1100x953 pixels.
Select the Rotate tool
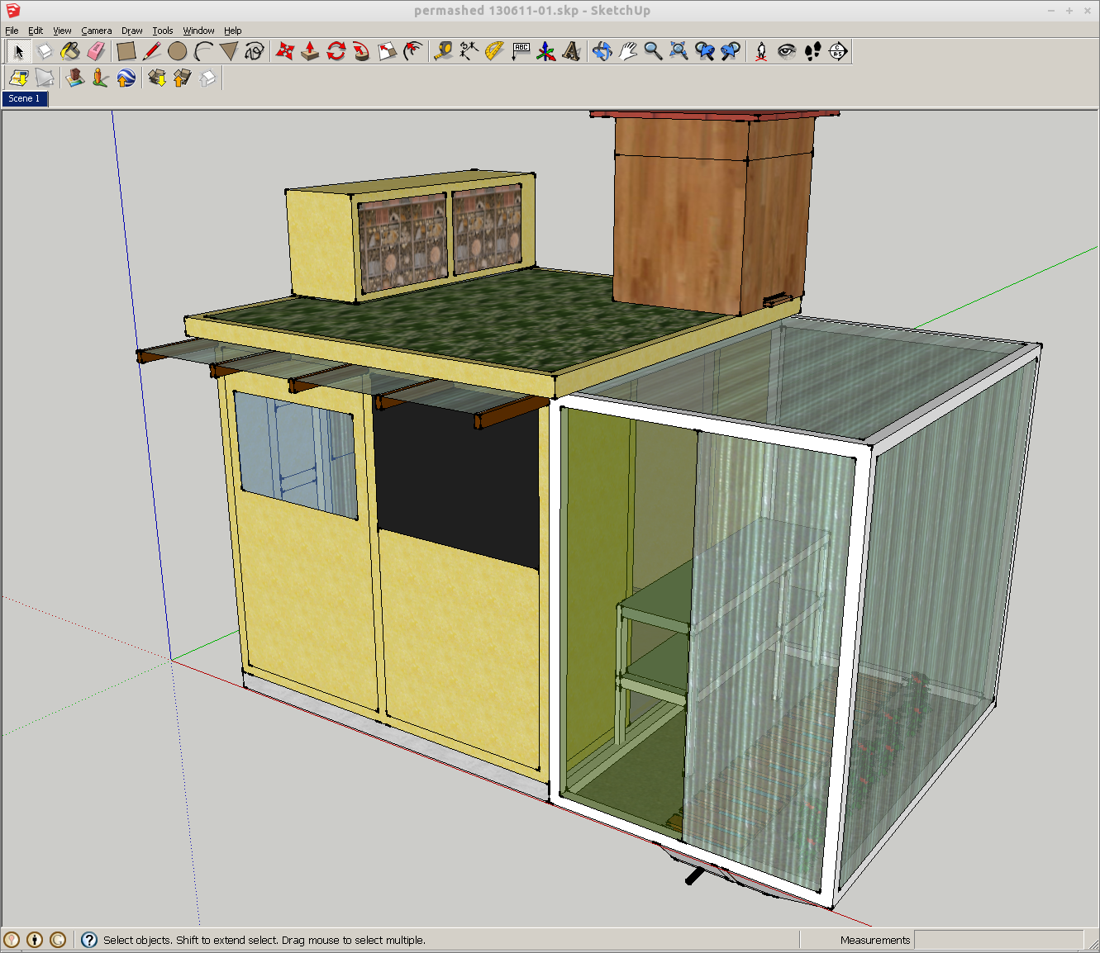click(336, 51)
